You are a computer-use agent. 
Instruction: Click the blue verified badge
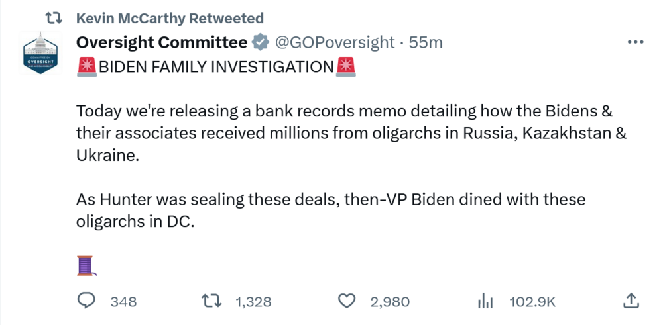[x=261, y=43]
